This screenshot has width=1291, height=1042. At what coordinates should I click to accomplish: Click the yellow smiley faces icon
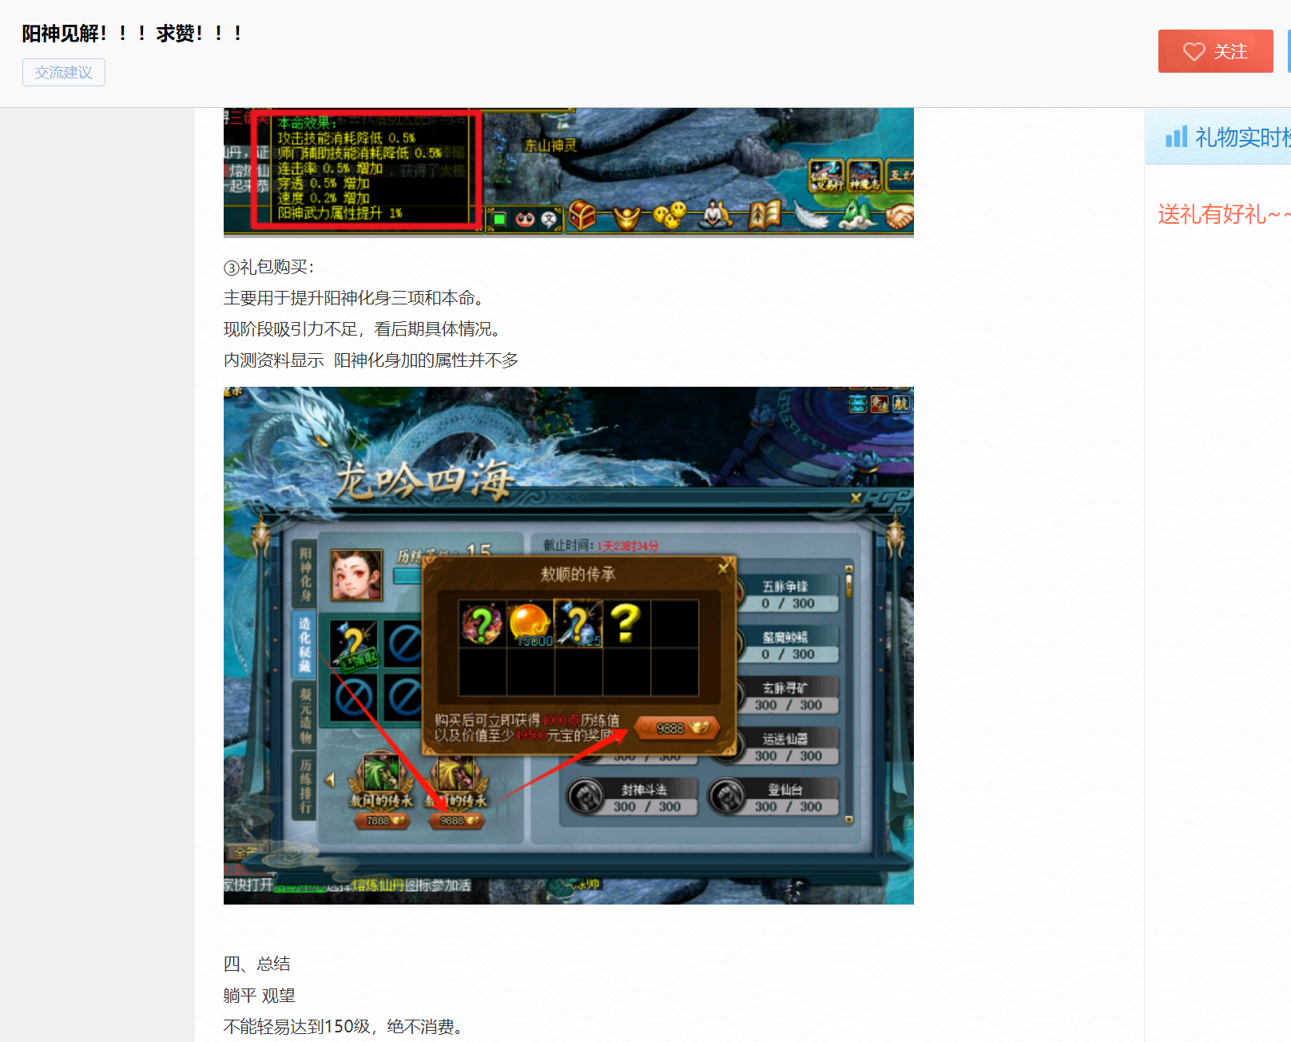669,215
